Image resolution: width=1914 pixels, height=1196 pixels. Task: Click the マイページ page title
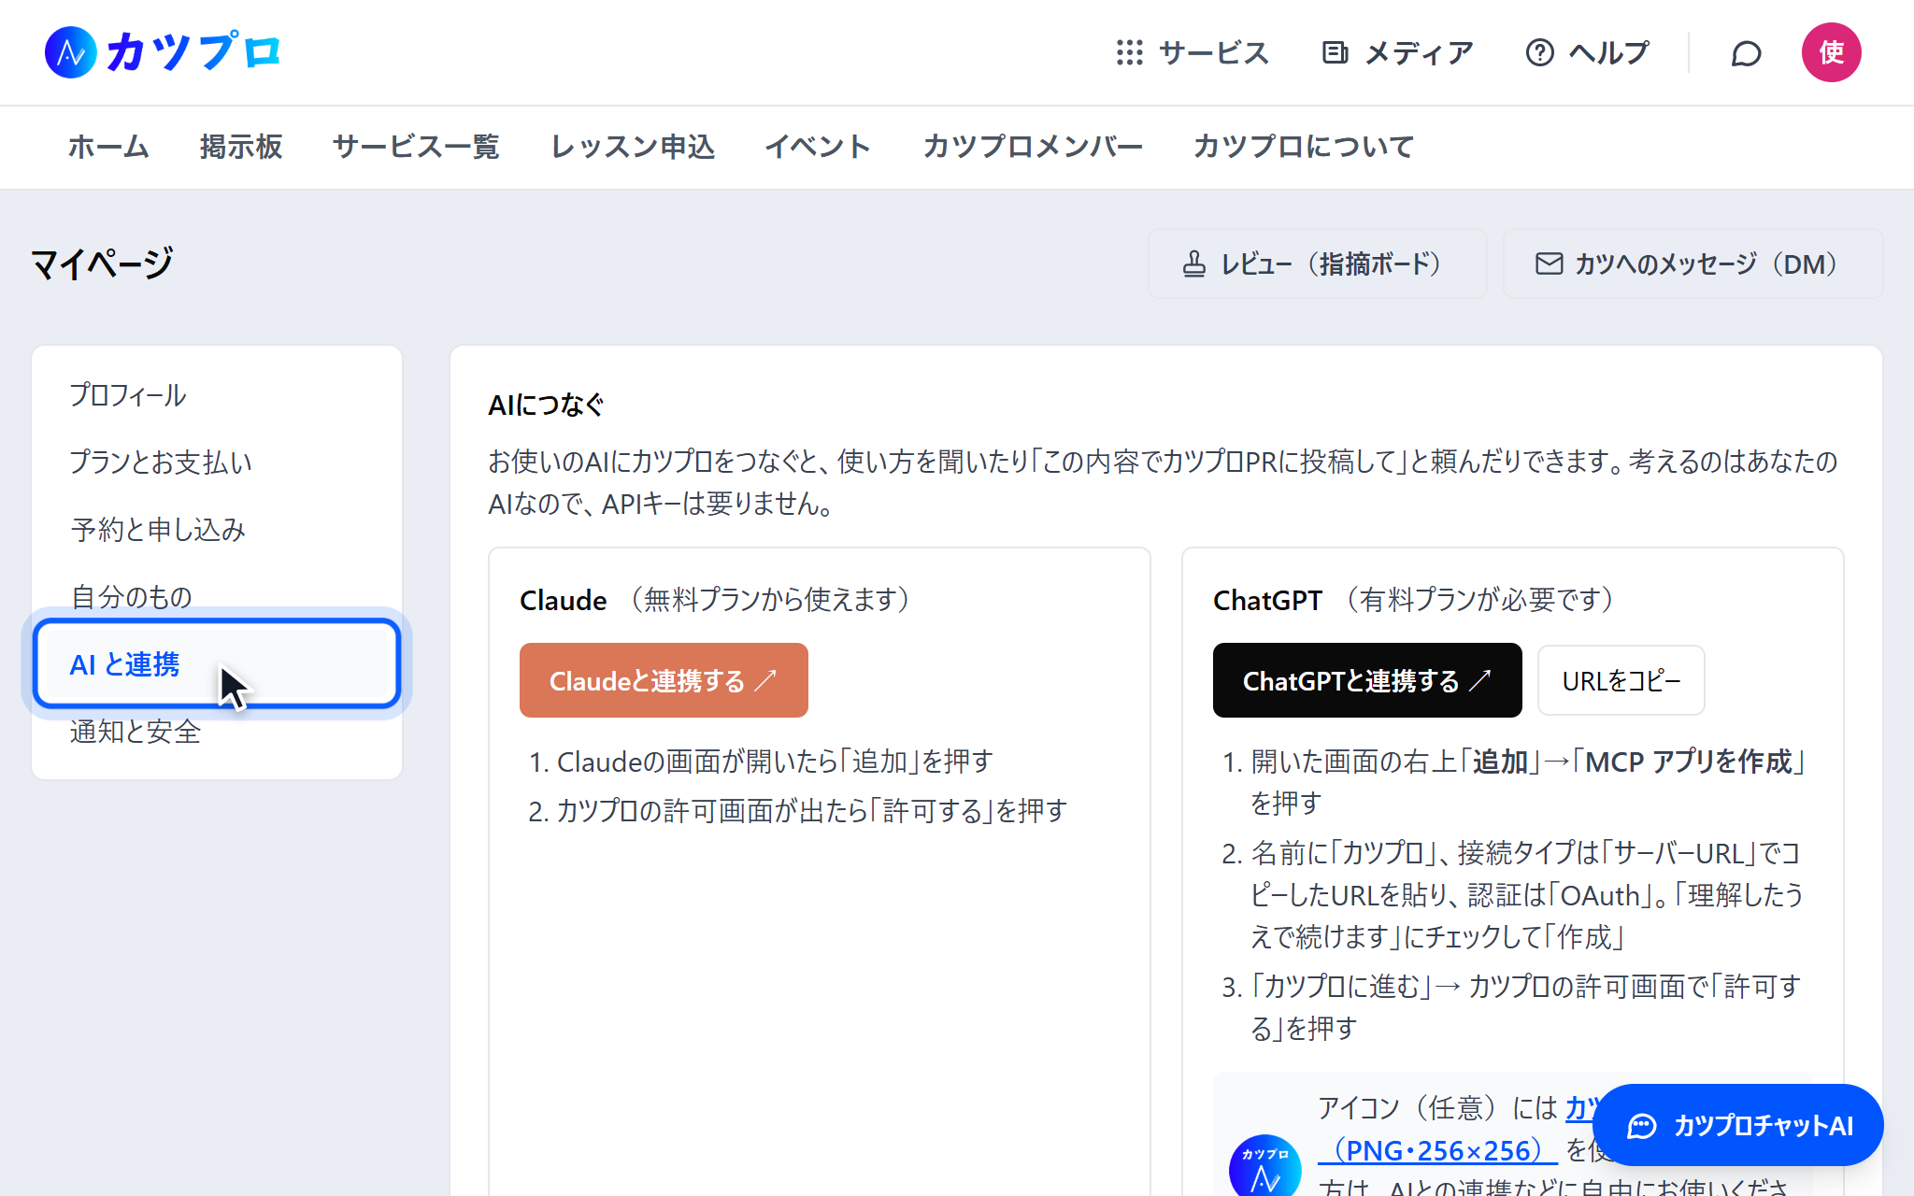(x=102, y=263)
